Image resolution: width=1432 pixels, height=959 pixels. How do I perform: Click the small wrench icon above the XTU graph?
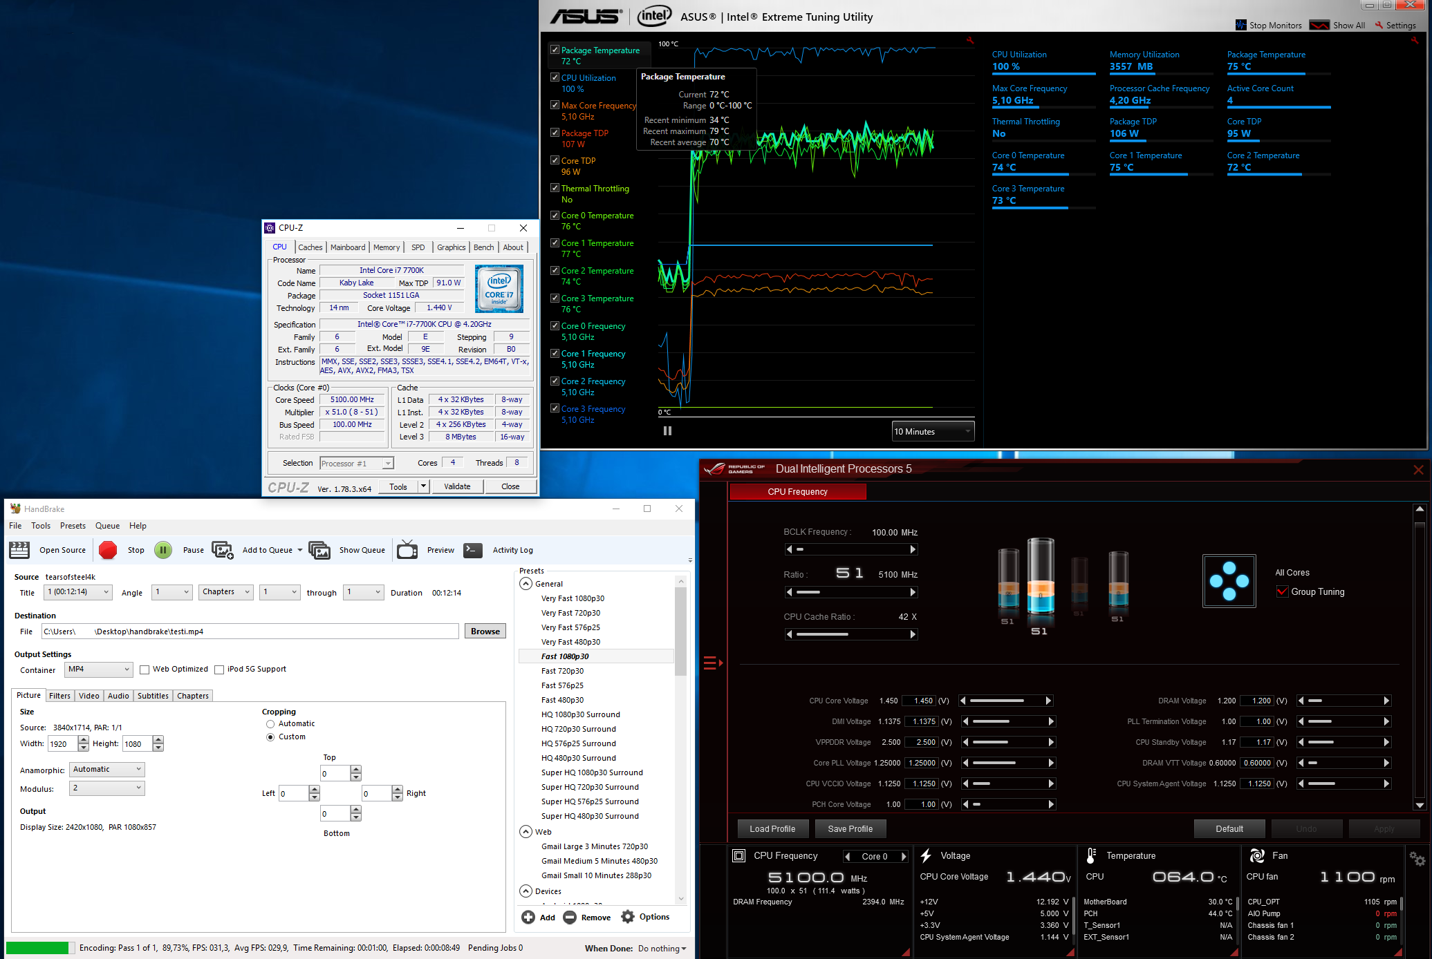[x=969, y=40]
